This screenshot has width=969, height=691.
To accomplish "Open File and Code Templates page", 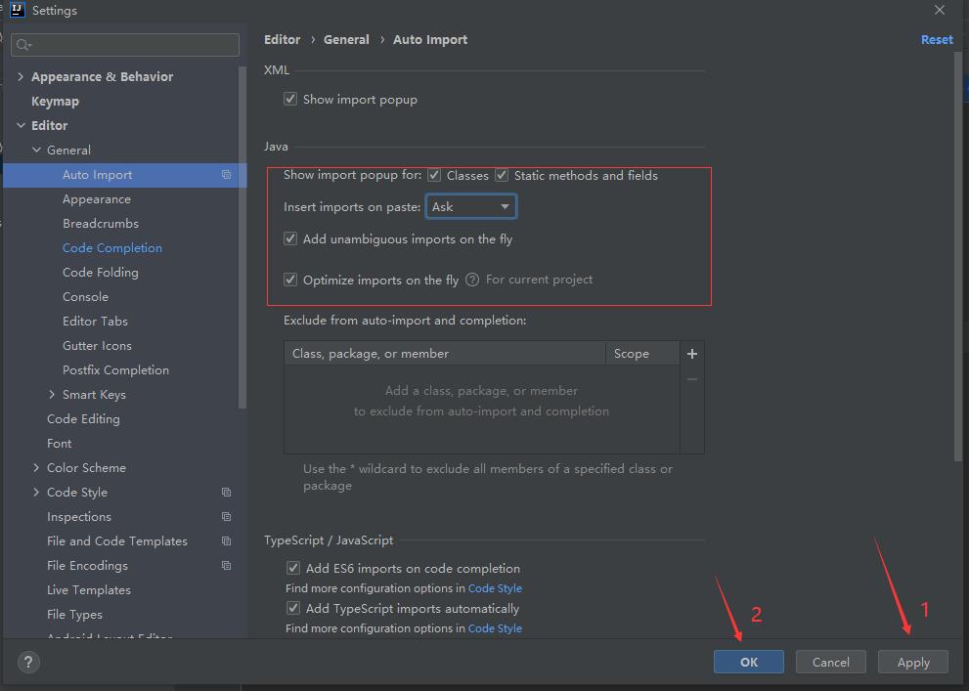I will (x=117, y=540).
